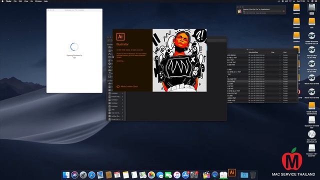Select 'Final Cut P...' volume in Finder sidebar
This screenshot has width=320, height=180.
115,119
